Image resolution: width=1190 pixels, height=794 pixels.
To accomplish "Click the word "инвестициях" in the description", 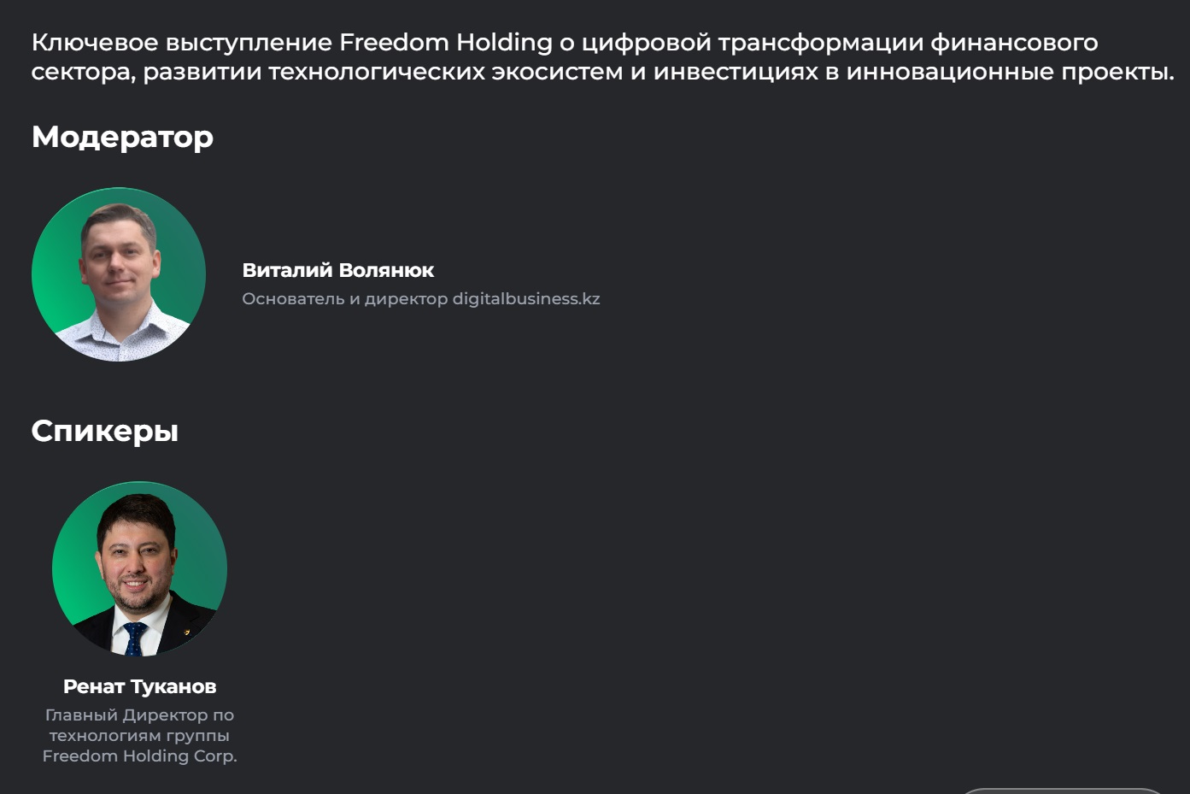I will tap(736, 72).
